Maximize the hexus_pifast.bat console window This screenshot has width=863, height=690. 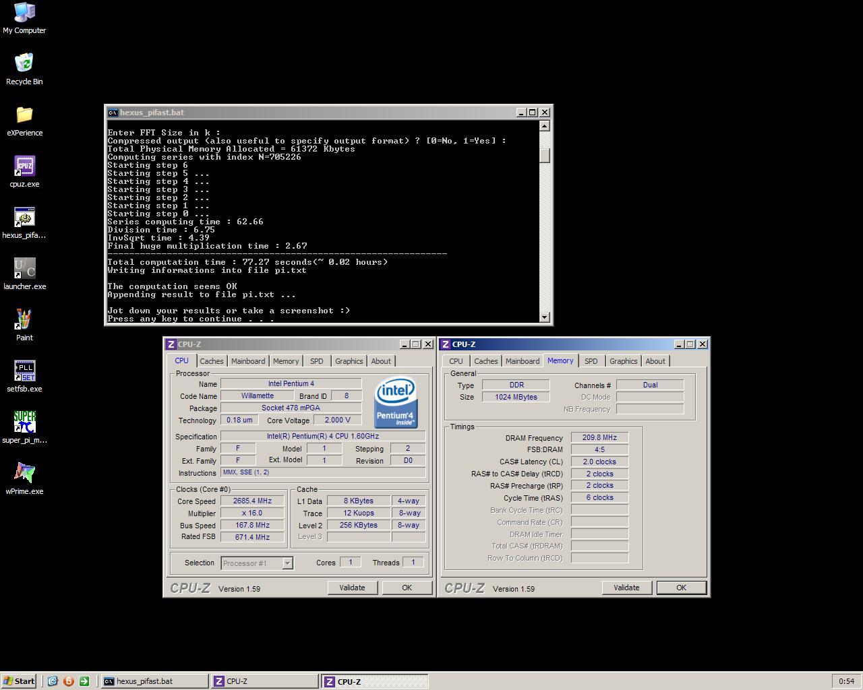click(533, 113)
